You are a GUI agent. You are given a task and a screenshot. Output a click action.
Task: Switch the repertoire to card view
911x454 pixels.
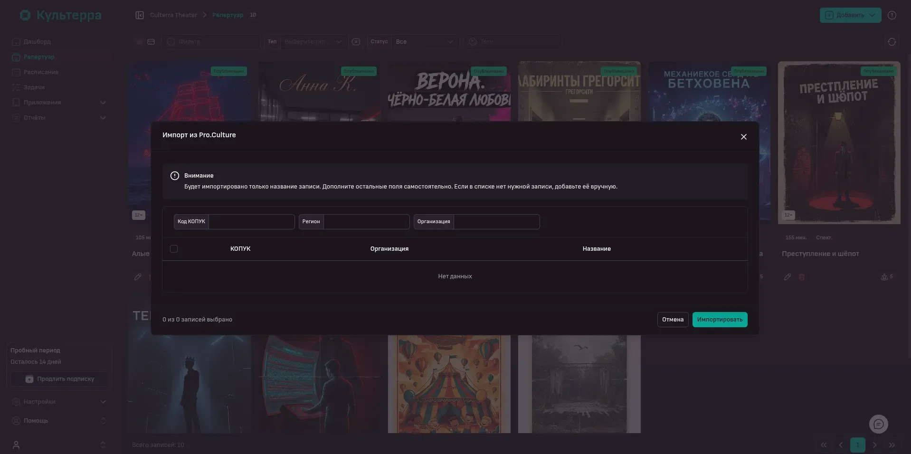coord(151,42)
